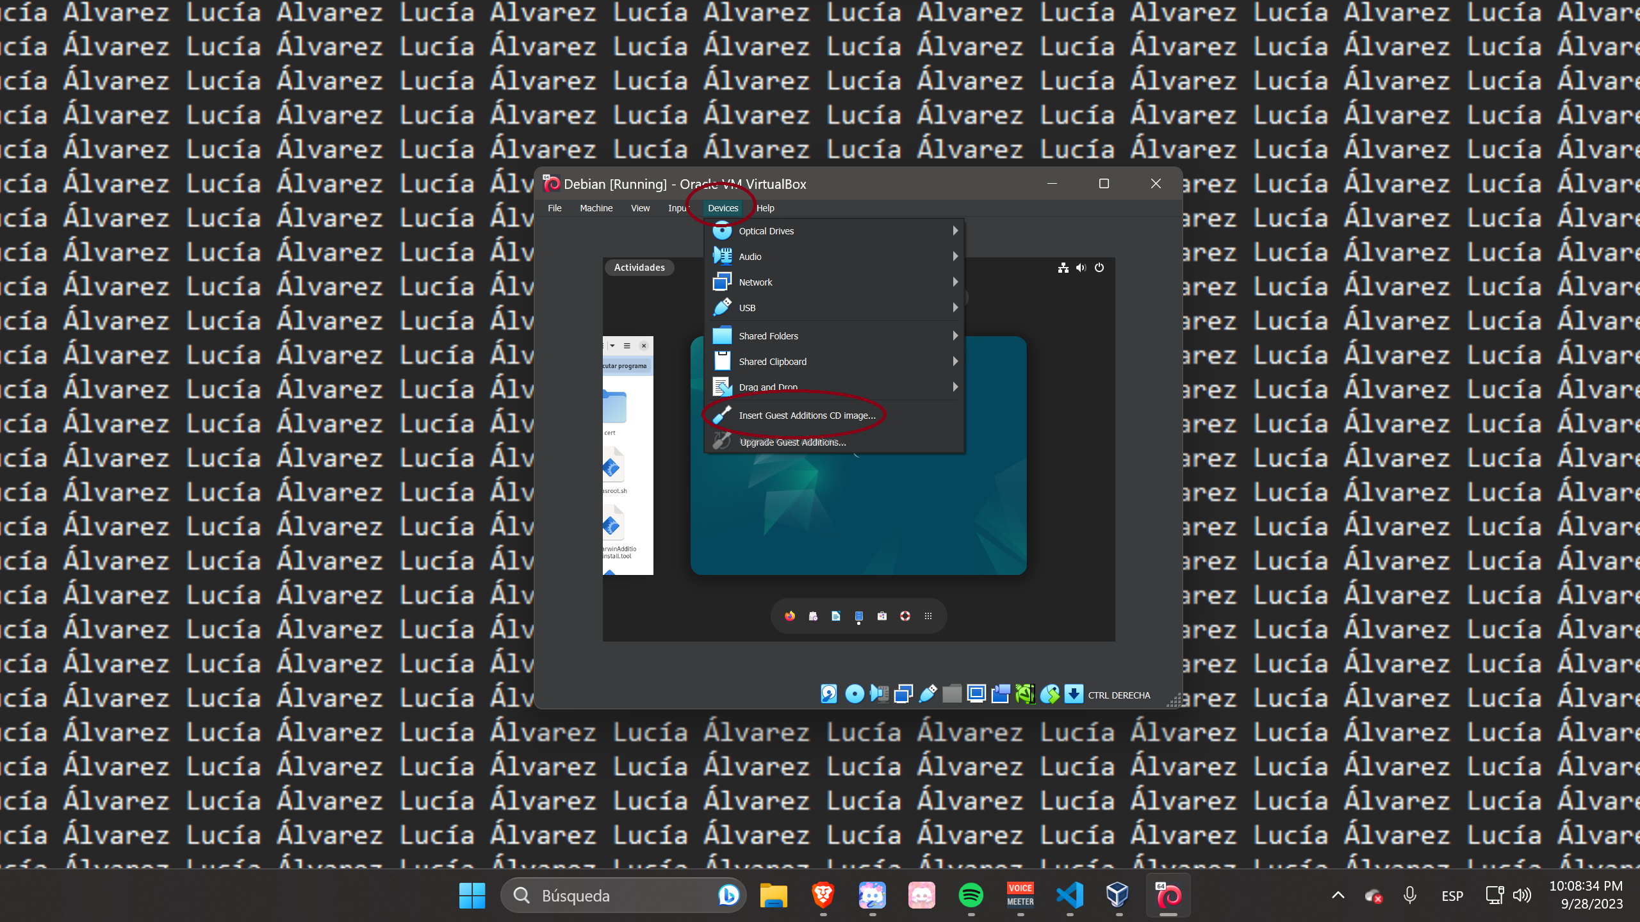The image size is (1640, 922).
Task: Open the Machine menu
Action: pos(596,208)
